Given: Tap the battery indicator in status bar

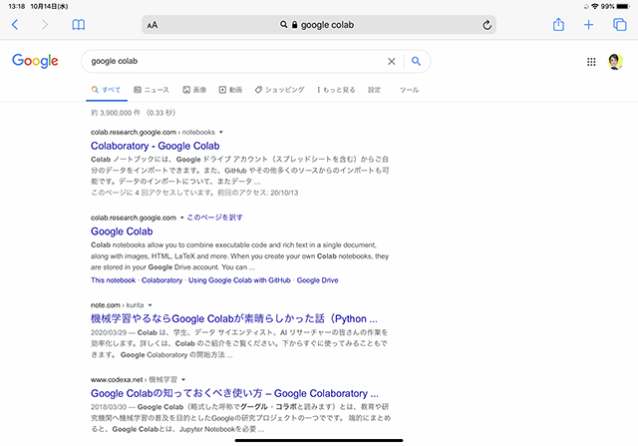Looking at the screenshot, I should [623, 6].
